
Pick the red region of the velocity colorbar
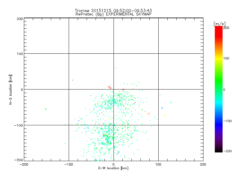(219, 32)
